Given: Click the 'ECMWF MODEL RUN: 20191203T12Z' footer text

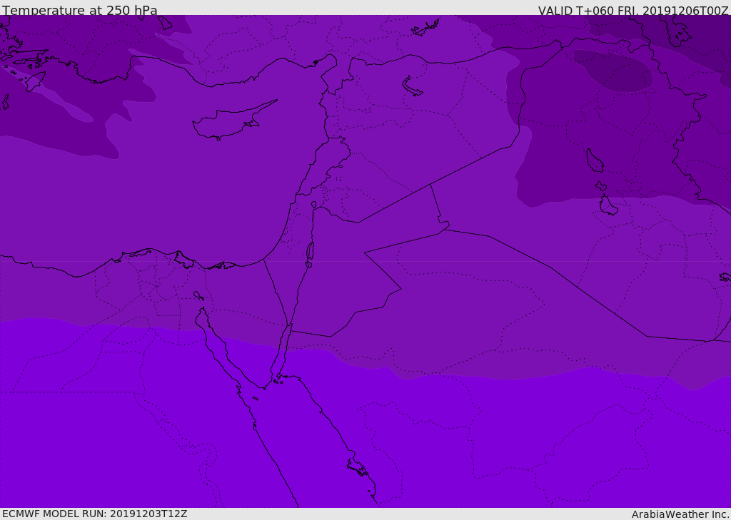Looking at the screenshot, I should pos(95,514).
